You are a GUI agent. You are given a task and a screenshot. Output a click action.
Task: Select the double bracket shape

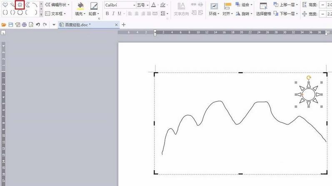5,12
